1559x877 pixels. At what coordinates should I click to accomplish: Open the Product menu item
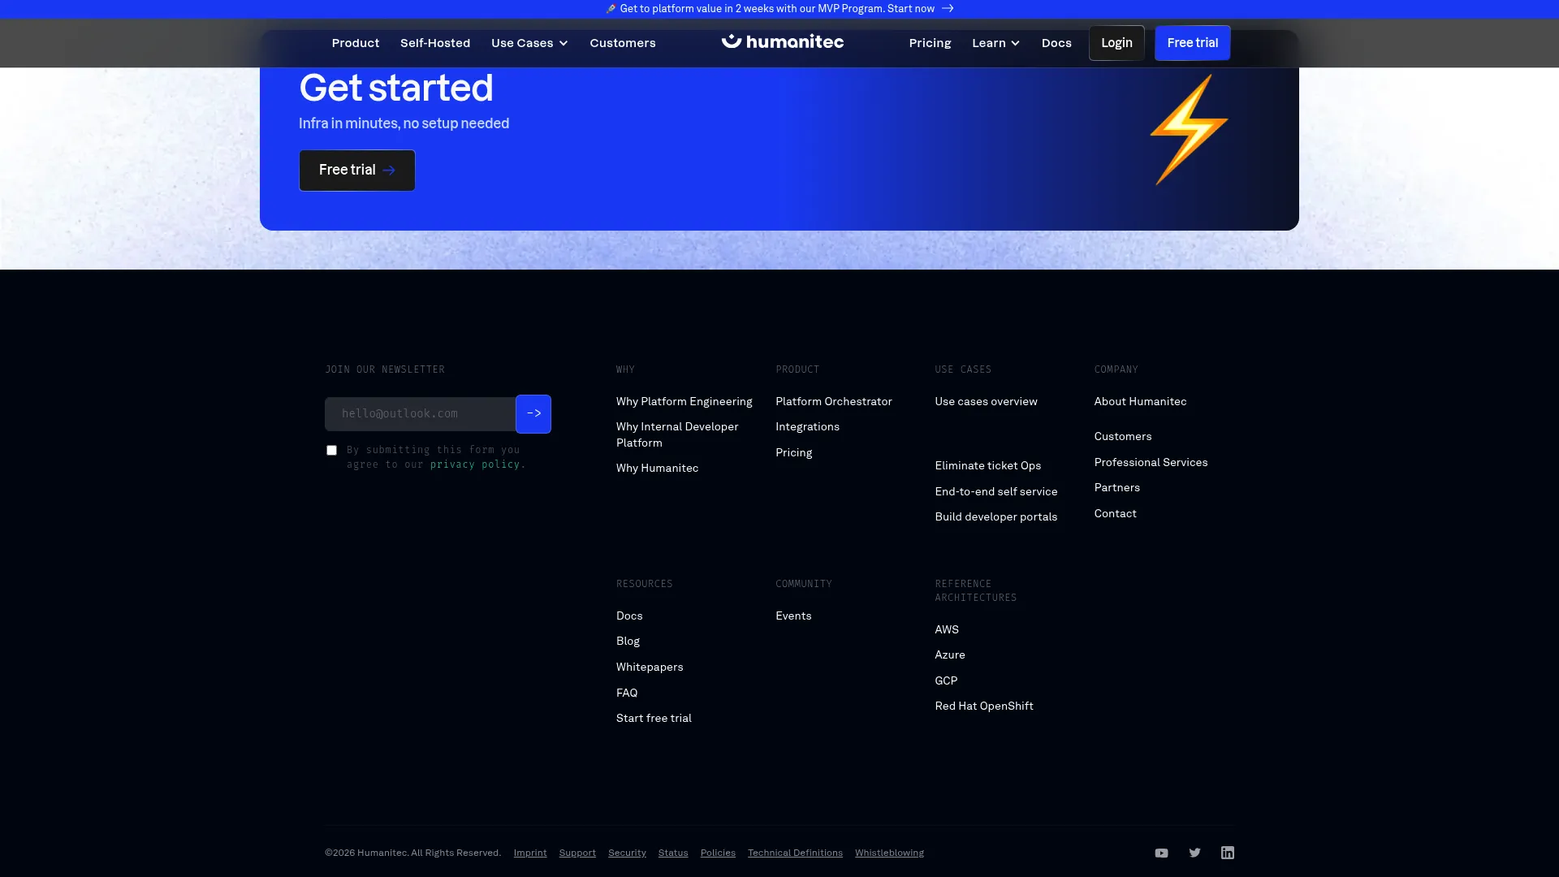pyautogui.click(x=356, y=43)
